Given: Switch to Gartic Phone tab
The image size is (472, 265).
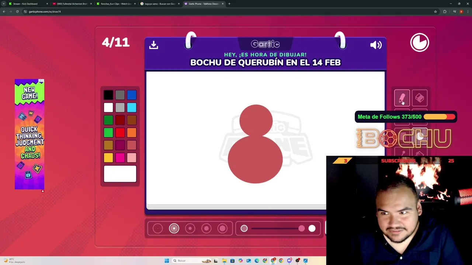Looking at the screenshot, I should (204, 4).
